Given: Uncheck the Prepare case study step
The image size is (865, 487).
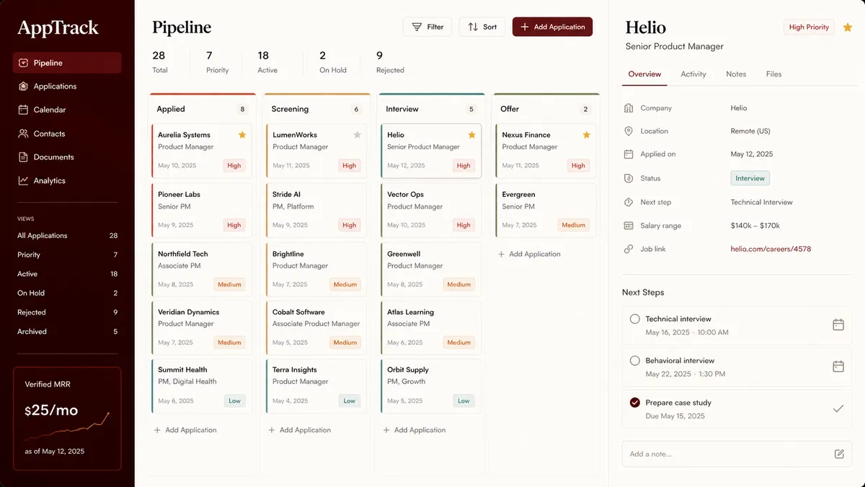Looking at the screenshot, I should tap(635, 403).
